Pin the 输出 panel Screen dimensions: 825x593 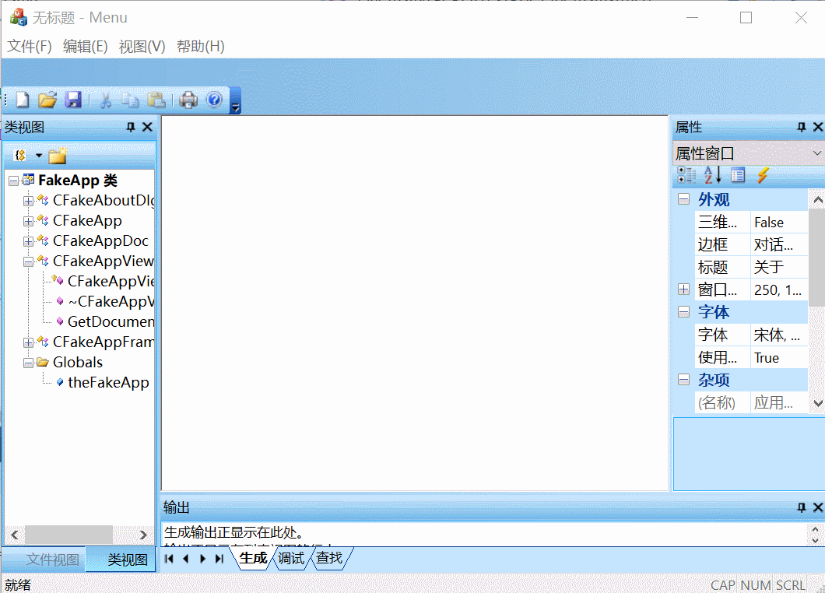pos(802,507)
